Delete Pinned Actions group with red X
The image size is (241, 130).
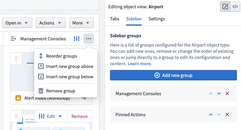(x=227, y=114)
